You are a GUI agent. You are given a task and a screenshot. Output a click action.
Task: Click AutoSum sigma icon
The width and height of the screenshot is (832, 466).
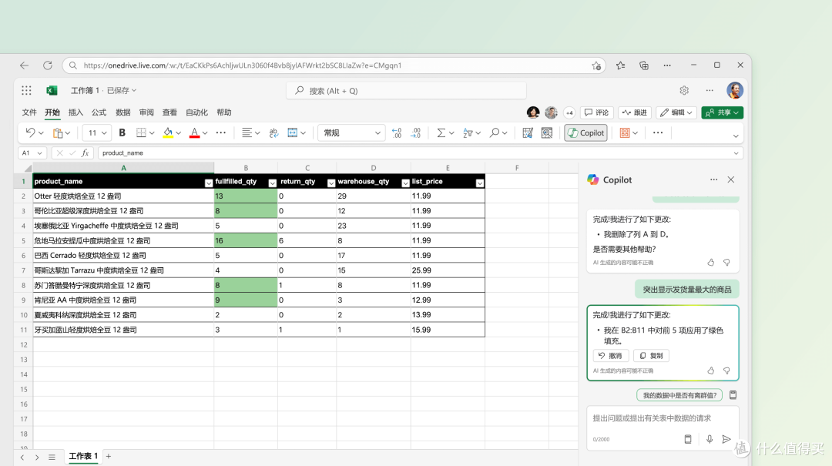pyautogui.click(x=441, y=132)
